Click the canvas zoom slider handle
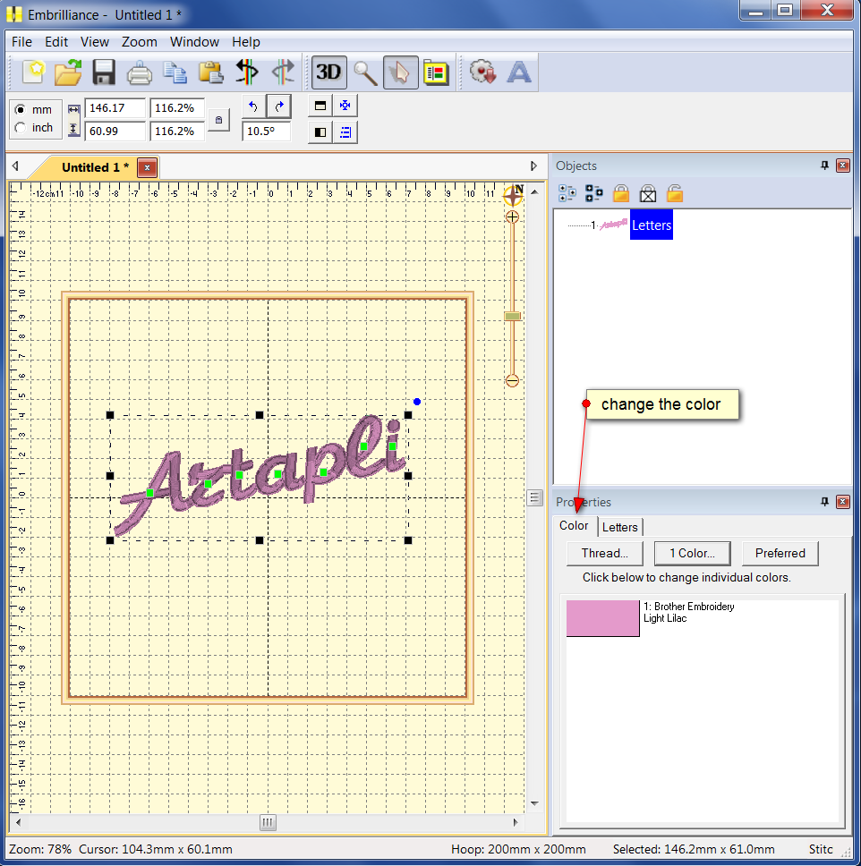Screen dimensions: 861x866 [x=512, y=316]
